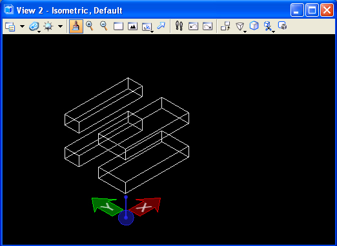Toggle the highlighted Update View brush tool

click(76, 26)
